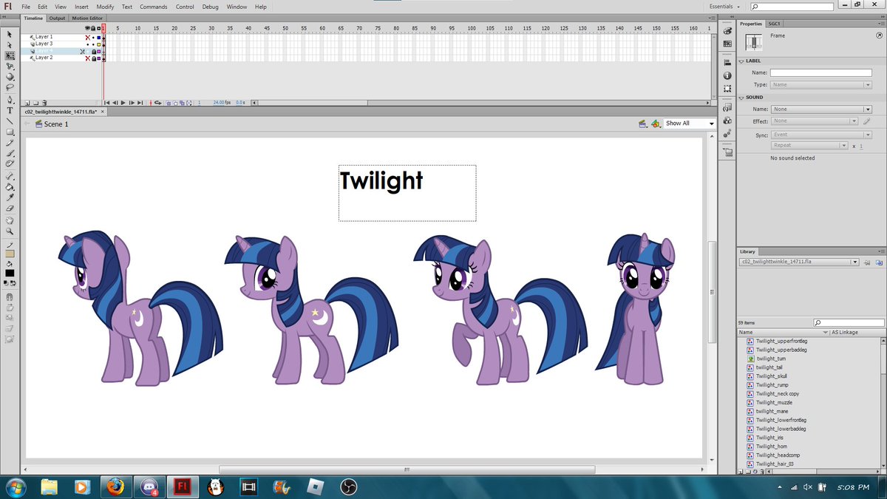Click the label Name input field
The image size is (887, 499).
tap(821, 73)
